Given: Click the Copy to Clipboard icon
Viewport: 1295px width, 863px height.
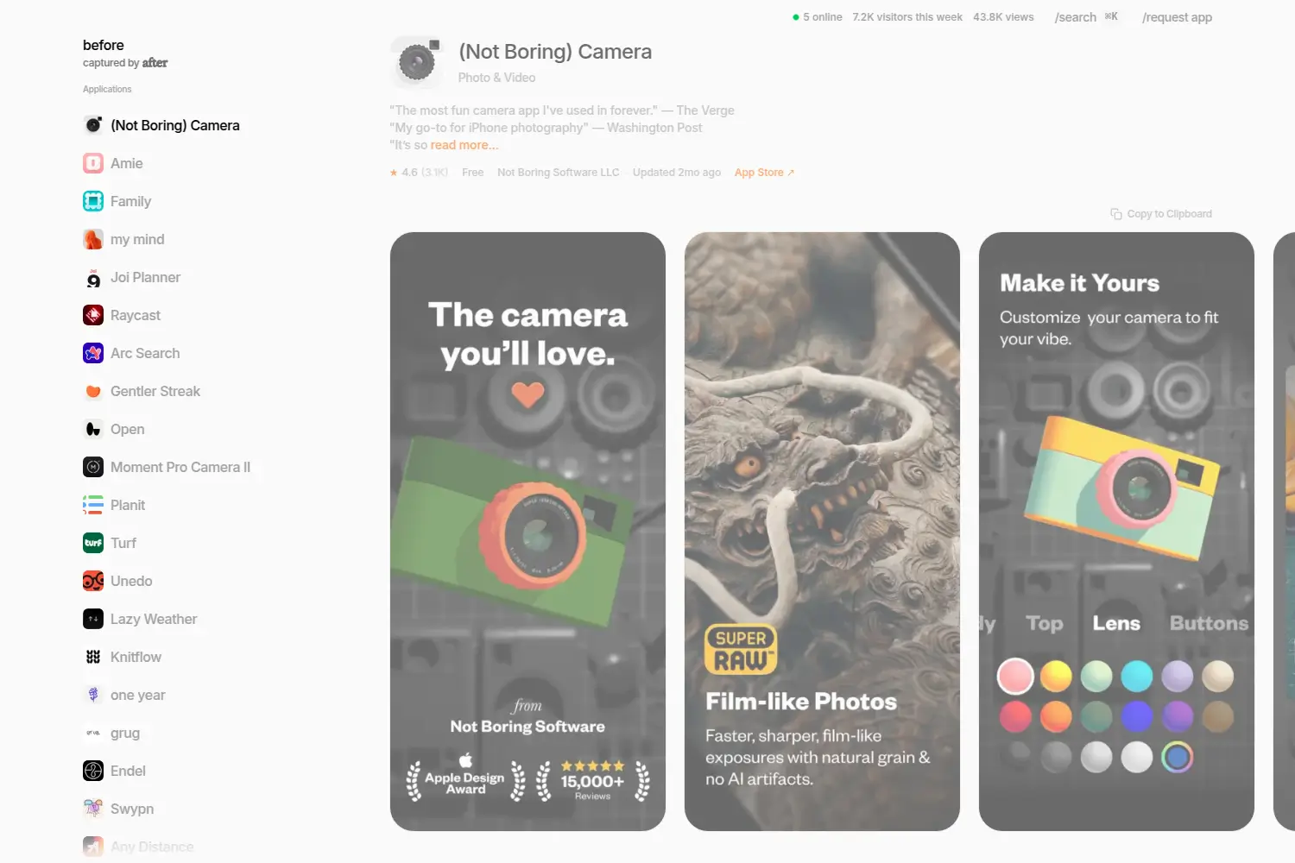Looking at the screenshot, I should (1116, 214).
